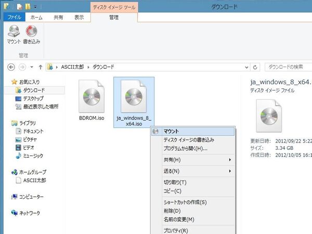The height and width of the screenshot is (234, 312).
Task: Open the recent locations dropdown arrow
Action: pos(32,67)
